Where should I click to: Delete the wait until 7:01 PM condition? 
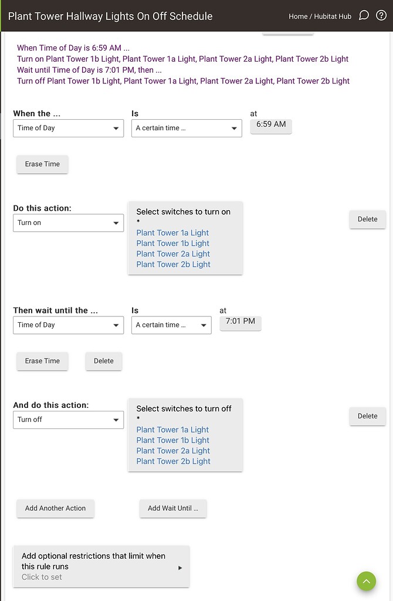tap(104, 362)
